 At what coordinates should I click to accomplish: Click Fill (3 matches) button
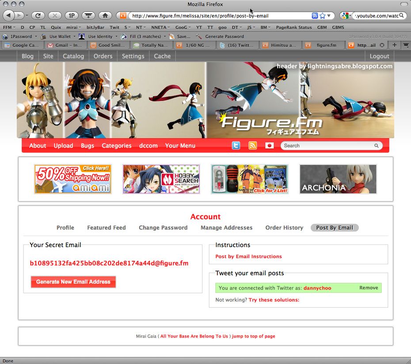(x=143, y=36)
